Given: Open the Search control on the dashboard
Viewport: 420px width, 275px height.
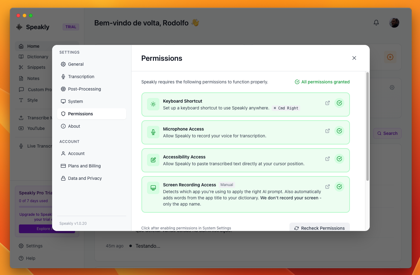Looking at the screenshot, I should (387, 133).
